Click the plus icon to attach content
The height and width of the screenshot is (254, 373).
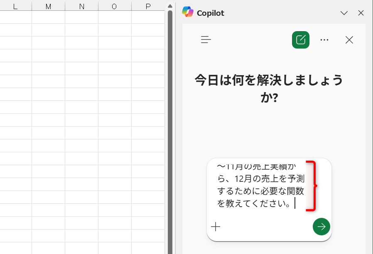click(216, 227)
